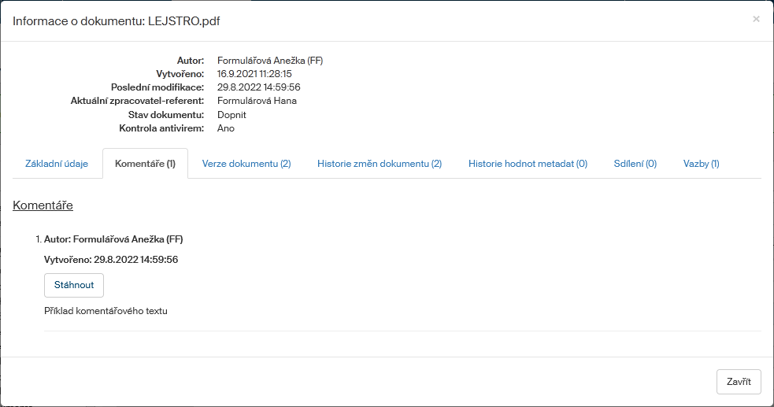
Task: View the Vazby (1) tab
Action: [x=701, y=164]
